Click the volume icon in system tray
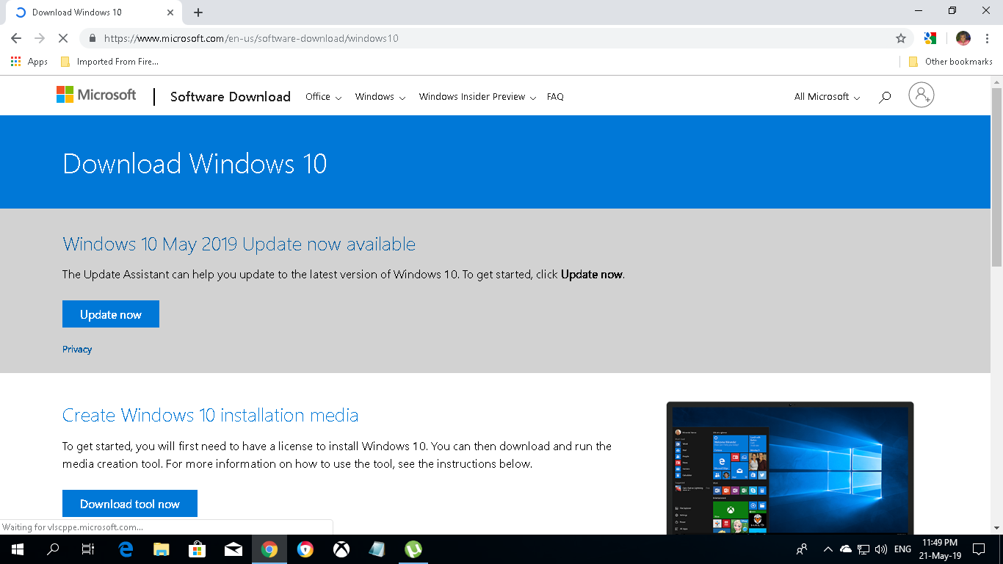This screenshot has height=564, width=1003. (881, 549)
